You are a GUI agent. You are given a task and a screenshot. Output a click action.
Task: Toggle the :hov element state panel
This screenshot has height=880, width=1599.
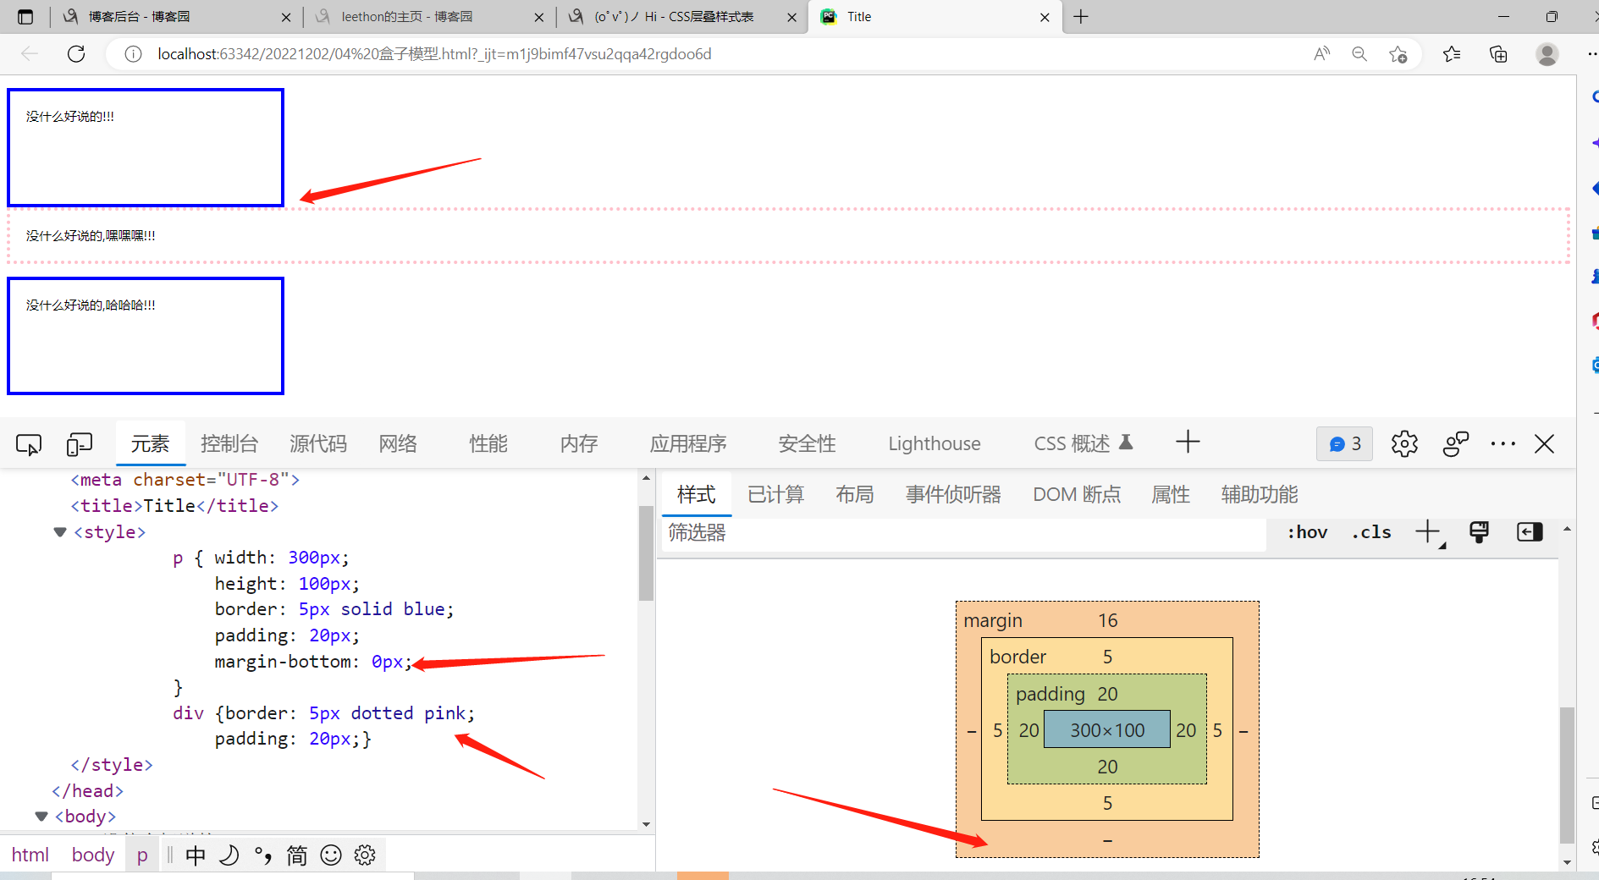(1307, 532)
